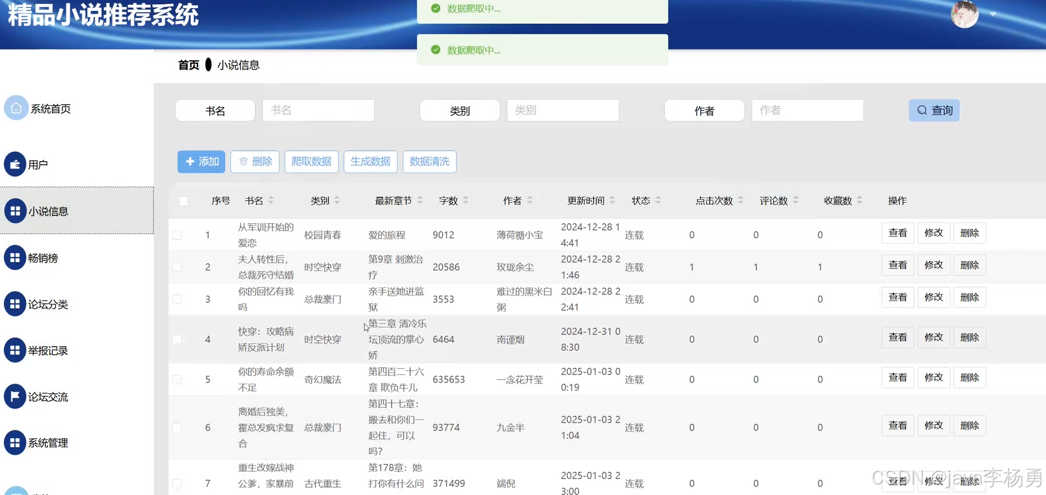Click the green check icon of the first notification
Image resolution: width=1046 pixels, height=495 pixels.
coord(435,8)
